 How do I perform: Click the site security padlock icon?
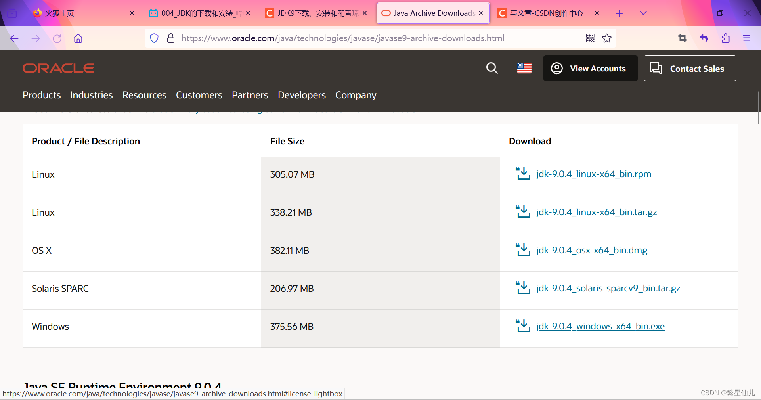click(x=171, y=38)
